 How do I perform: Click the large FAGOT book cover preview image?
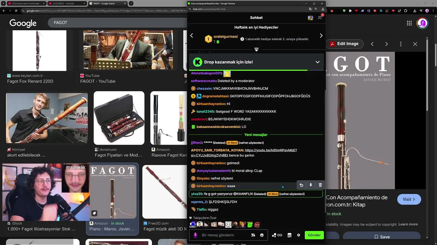[x=361, y=120]
